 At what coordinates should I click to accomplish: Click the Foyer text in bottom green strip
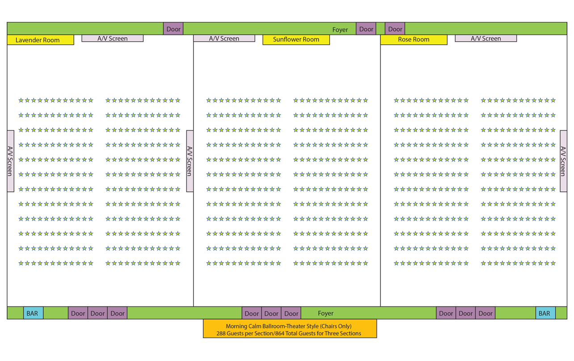pos(325,313)
